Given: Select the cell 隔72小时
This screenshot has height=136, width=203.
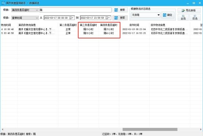Looking at the screenshot, I should 109,29.
